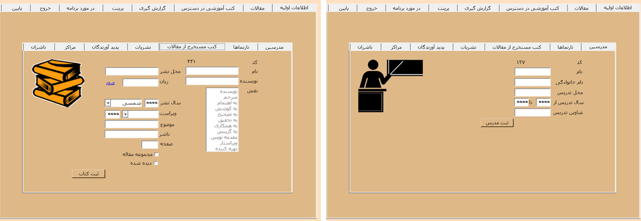Open تارنماها tab in the book form
This screenshot has width=641, height=221.
241,47
